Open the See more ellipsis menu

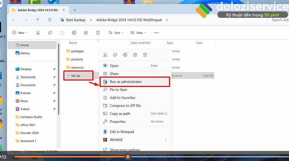(x=156, y=33)
